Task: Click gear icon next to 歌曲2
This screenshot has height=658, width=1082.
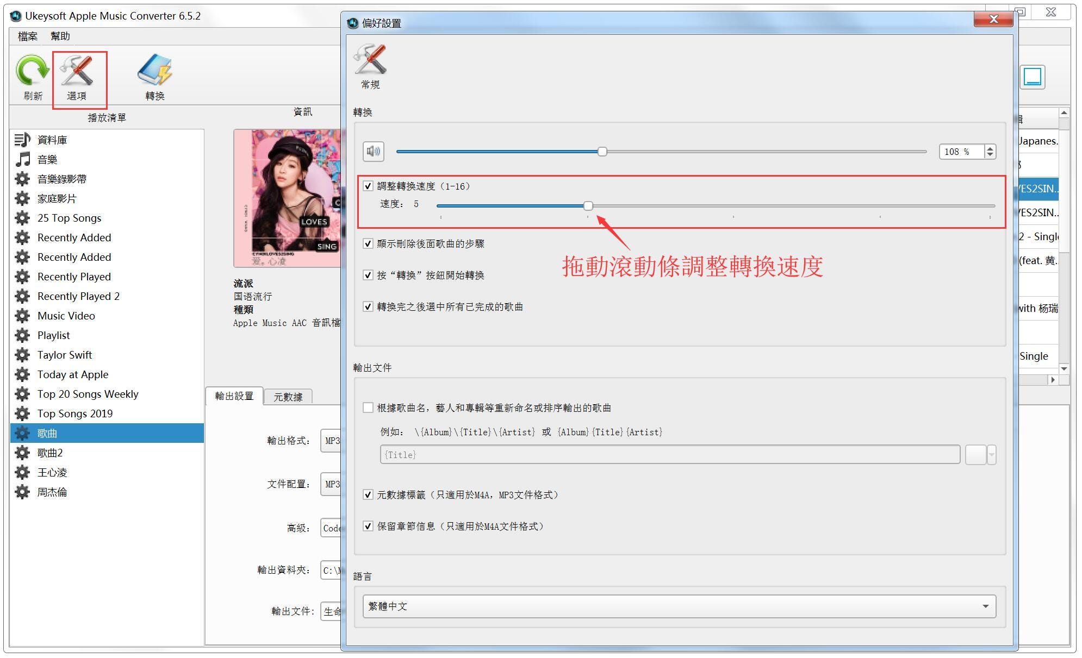Action: click(x=22, y=453)
